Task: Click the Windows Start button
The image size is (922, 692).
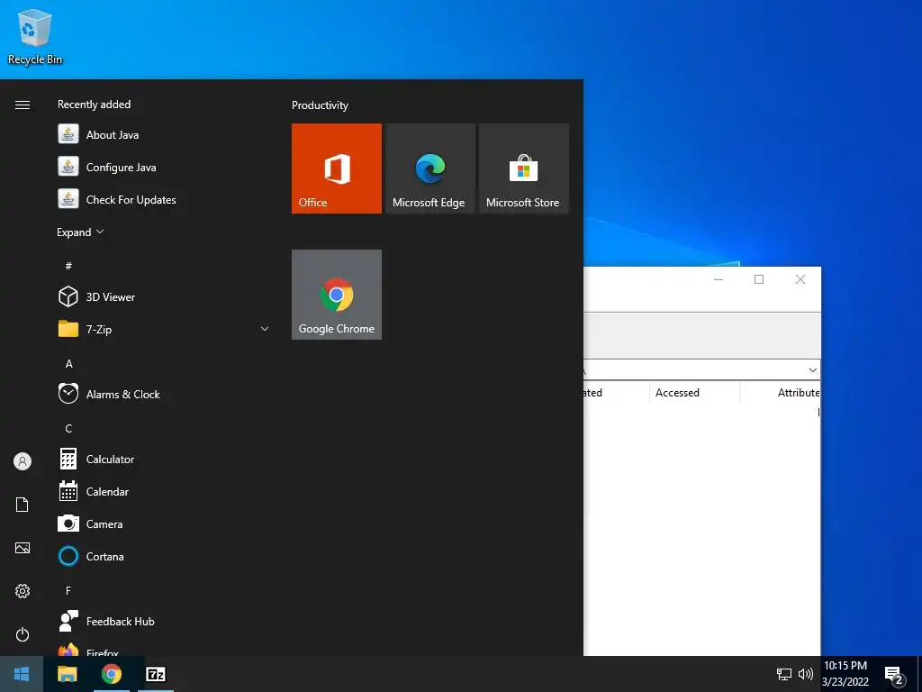Action: (x=22, y=674)
